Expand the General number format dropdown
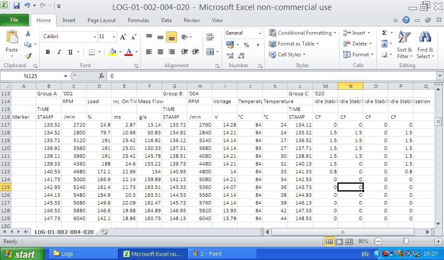The image size is (444, 260). click(x=260, y=33)
